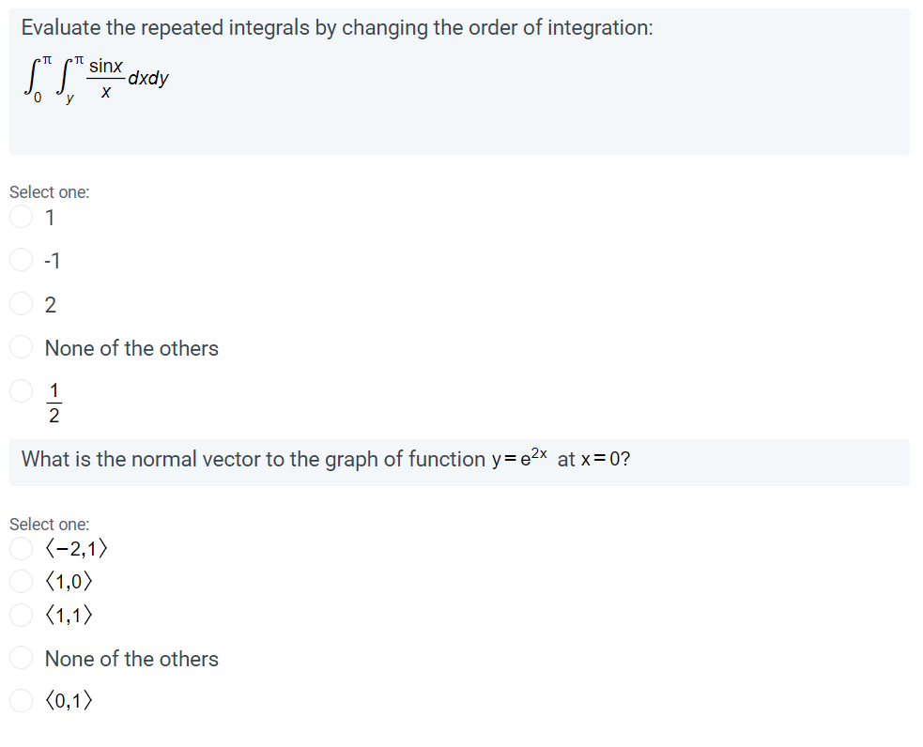Click the double integral expression with sinx/x
This screenshot has width=923, height=747.
coord(97,77)
